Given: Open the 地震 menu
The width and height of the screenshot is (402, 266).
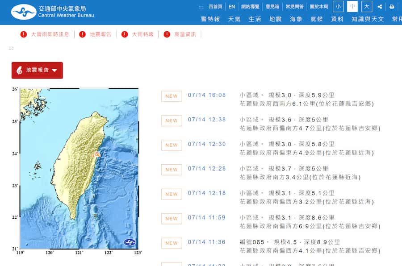Looking at the screenshot, I should coord(276,19).
